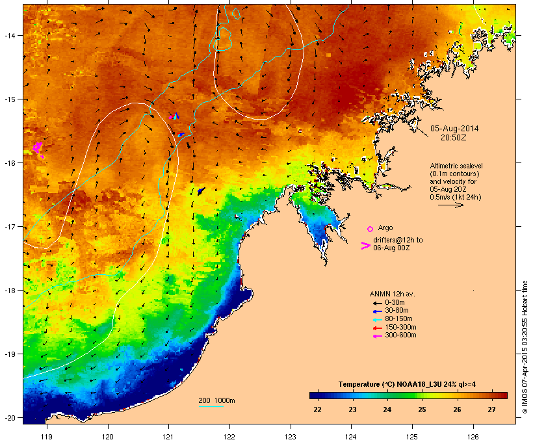Viewport: 533px width, 442px height.
Task: Click latitude axis label -14
Action: pos(9,35)
